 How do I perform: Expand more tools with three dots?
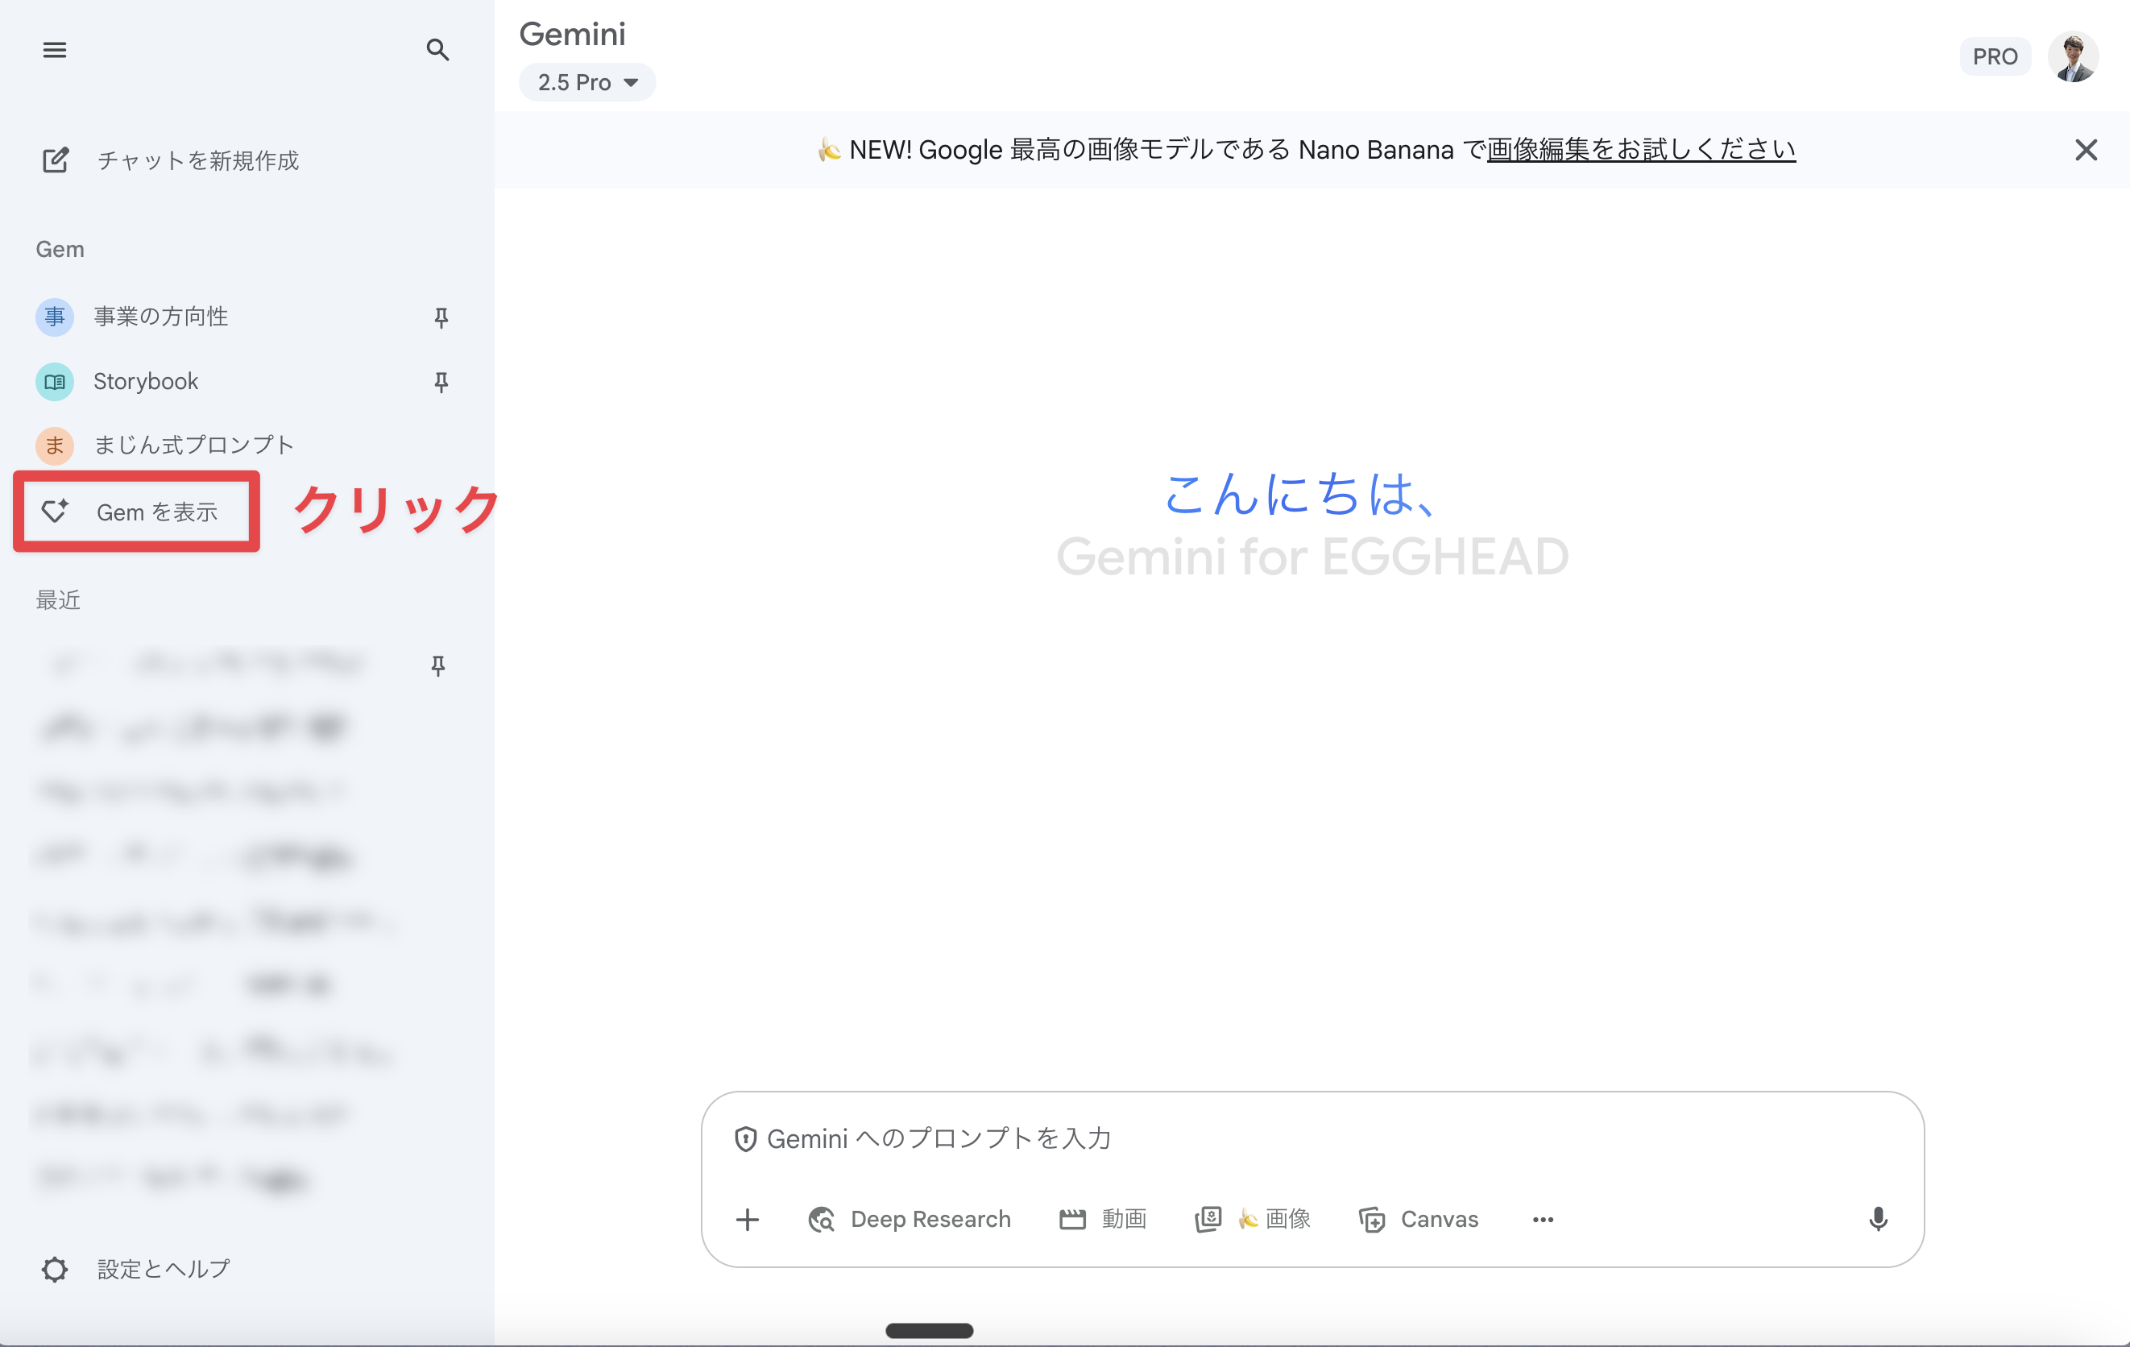coord(1543,1220)
